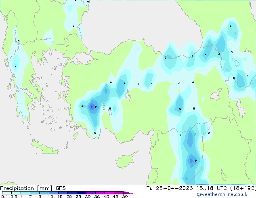Image resolution: width=256 pixels, height=198 pixels.
Task: Click the weatheronline.co.uk copyright link
Action: pos(222,194)
